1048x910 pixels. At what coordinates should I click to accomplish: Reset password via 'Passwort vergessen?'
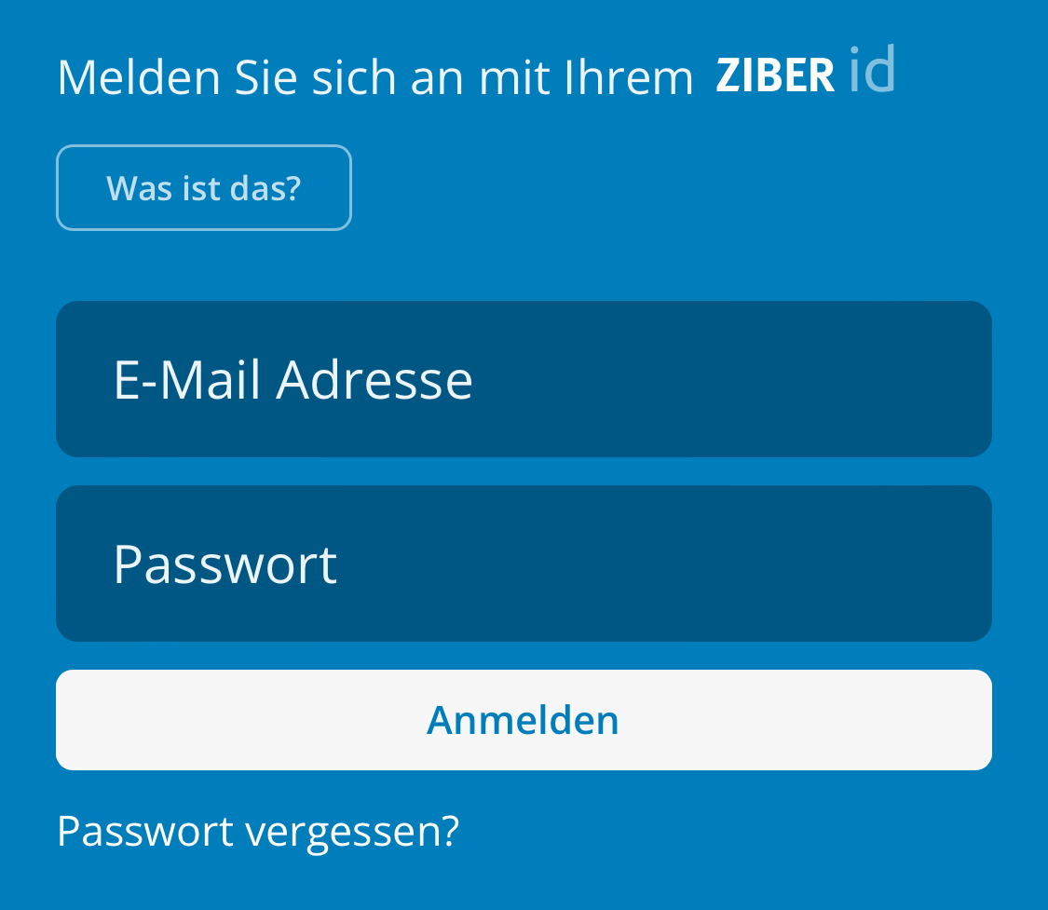point(258,833)
